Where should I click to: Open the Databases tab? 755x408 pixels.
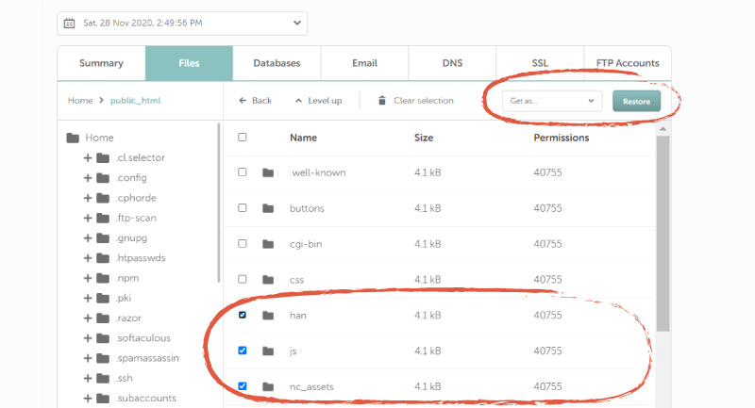click(x=277, y=63)
